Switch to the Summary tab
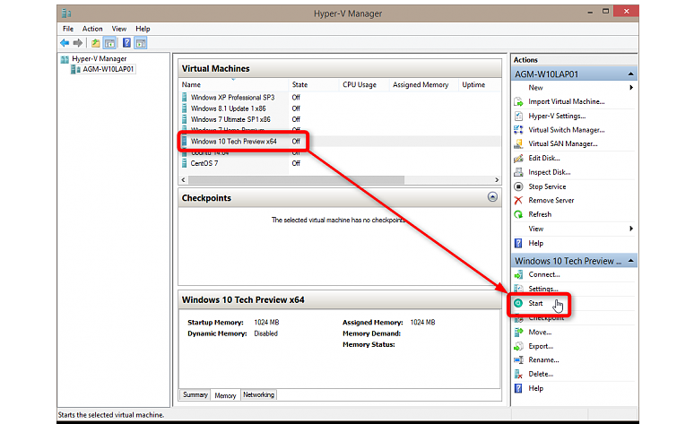This screenshot has height=424, width=694. (x=195, y=394)
